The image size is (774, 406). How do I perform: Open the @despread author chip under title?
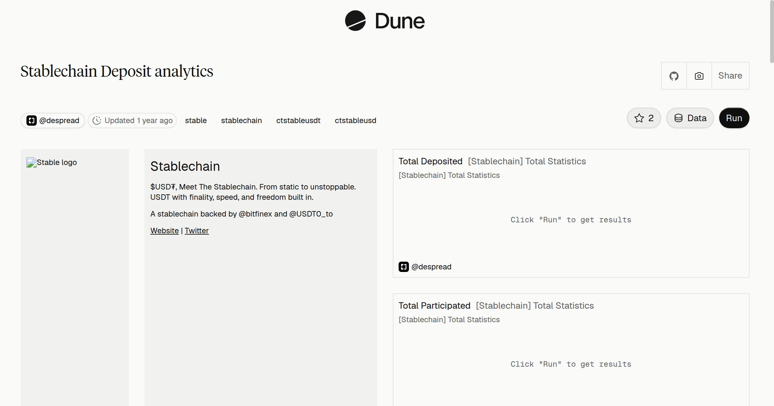tap(53, 121)
